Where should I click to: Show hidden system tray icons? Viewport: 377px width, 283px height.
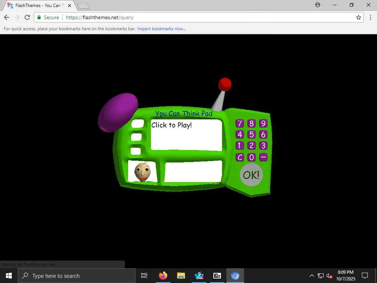click(x=311, y=276)
